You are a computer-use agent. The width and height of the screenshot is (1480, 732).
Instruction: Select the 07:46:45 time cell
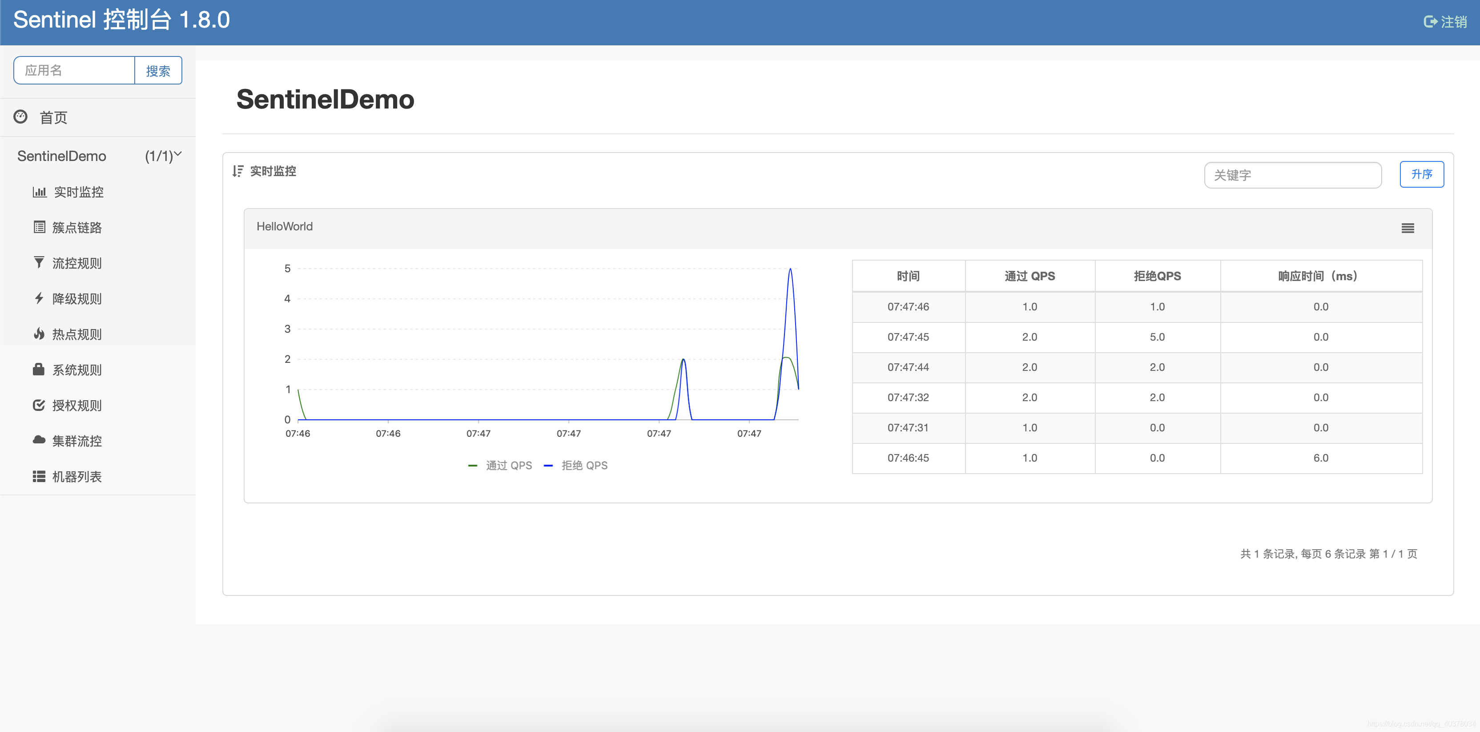pyautogui.click(x=909, y=458)
